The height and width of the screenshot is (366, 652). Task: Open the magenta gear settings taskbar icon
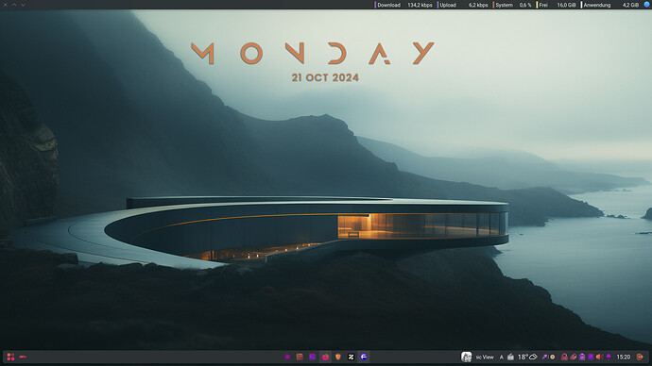coord(287,357)
